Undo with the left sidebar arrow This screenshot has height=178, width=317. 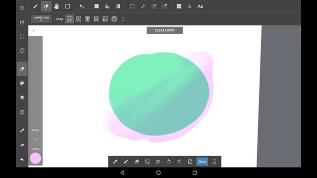(x=22, y=159)
